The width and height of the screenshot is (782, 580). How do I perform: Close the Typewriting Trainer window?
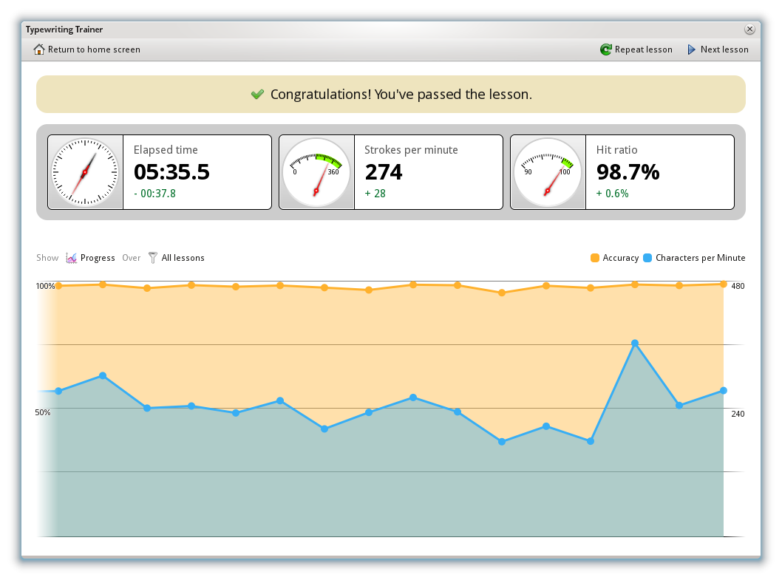[x=749, y=30]
